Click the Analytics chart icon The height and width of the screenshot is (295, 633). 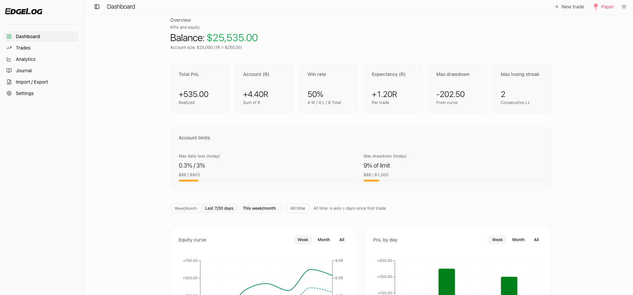pos(9,59)
